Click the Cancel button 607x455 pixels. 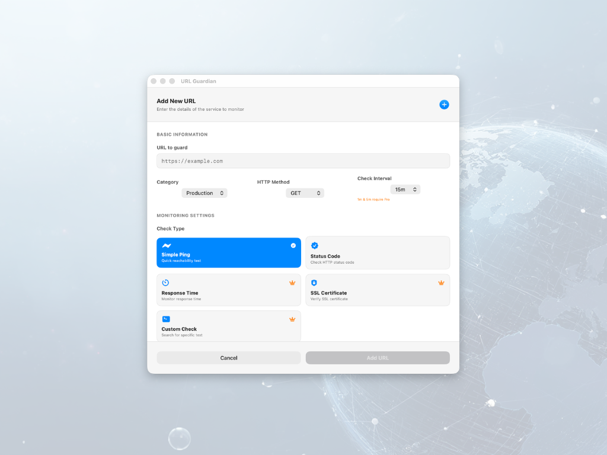tap(228, 358)
